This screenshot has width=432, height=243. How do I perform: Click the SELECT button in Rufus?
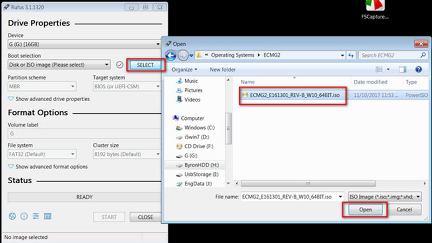(x=145, y=65)
